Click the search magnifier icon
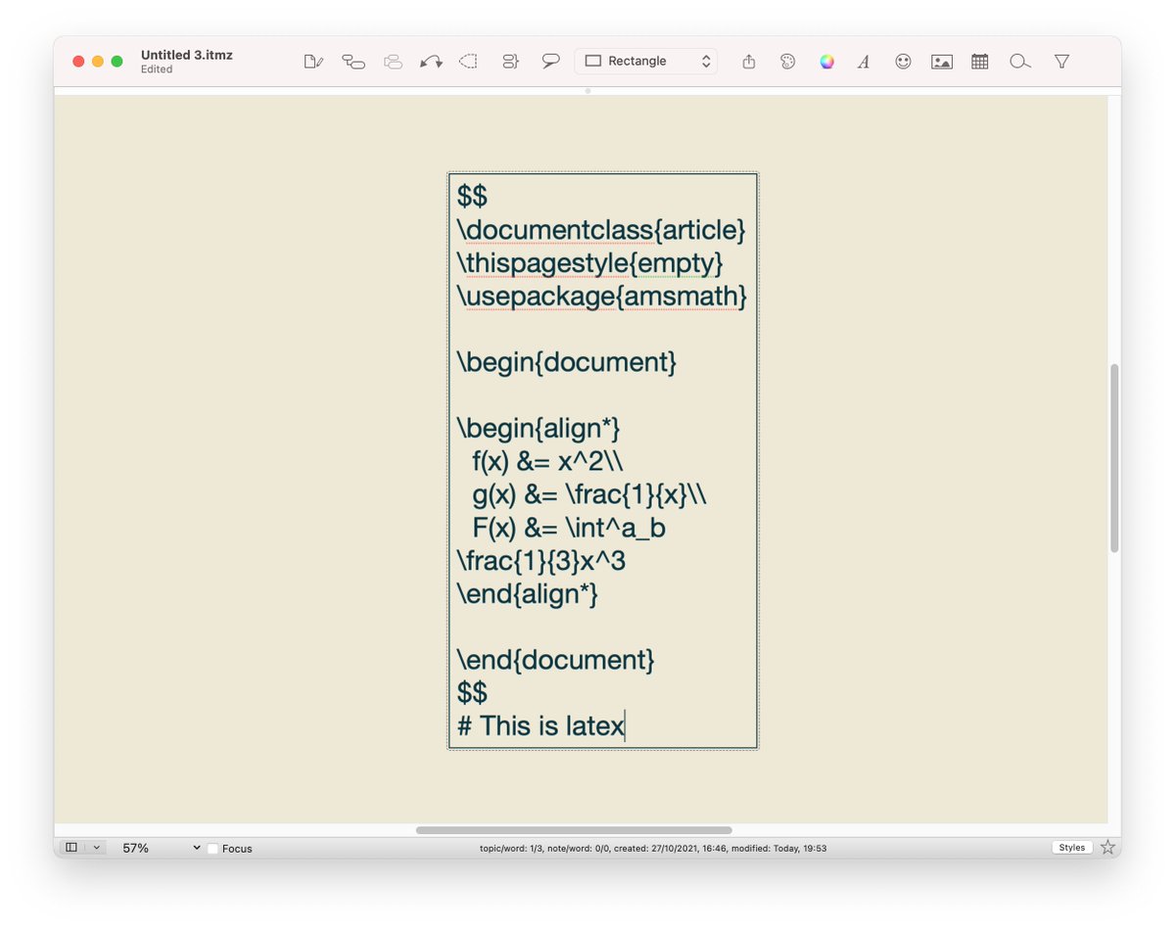1175x929 pixels. [1020, 62]
